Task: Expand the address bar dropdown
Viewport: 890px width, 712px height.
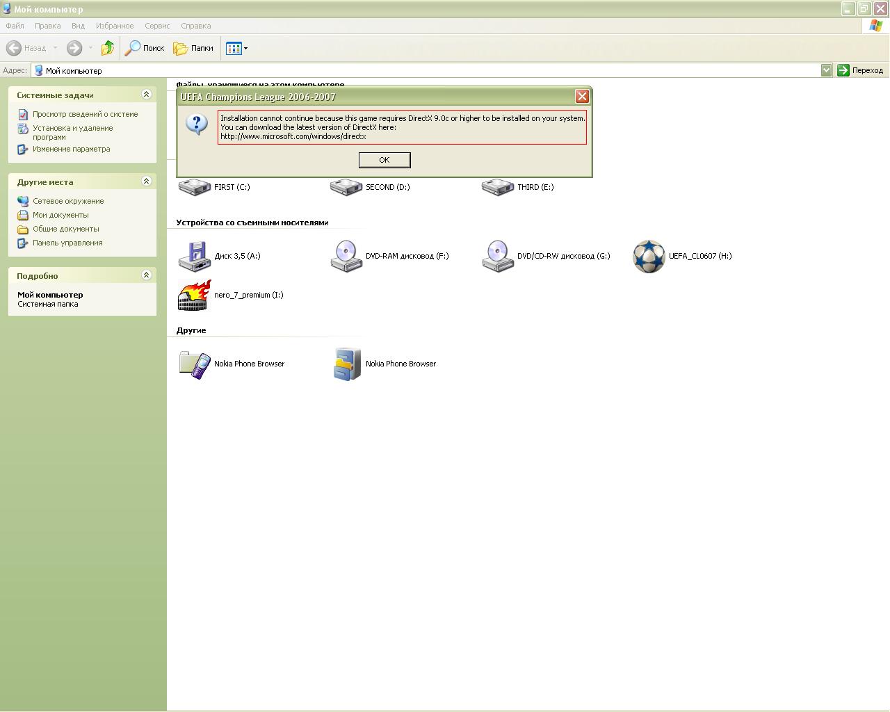Action: click(826, 70)
